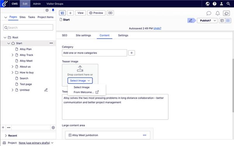This screenshot has height=146, width=234.
Task: Pin the navigation pane with pushpin
Action: point(53,10)
